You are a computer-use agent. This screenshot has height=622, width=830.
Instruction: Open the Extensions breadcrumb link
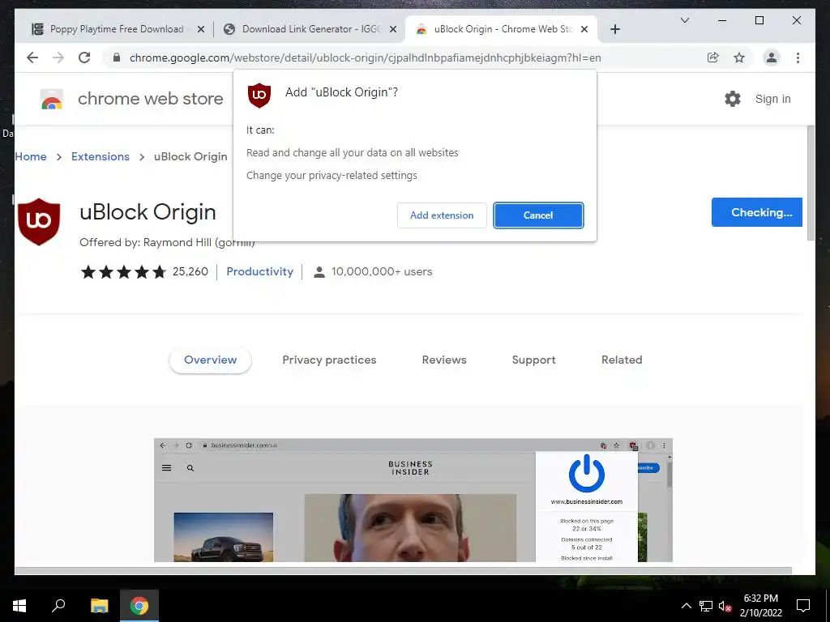point(100,156)
